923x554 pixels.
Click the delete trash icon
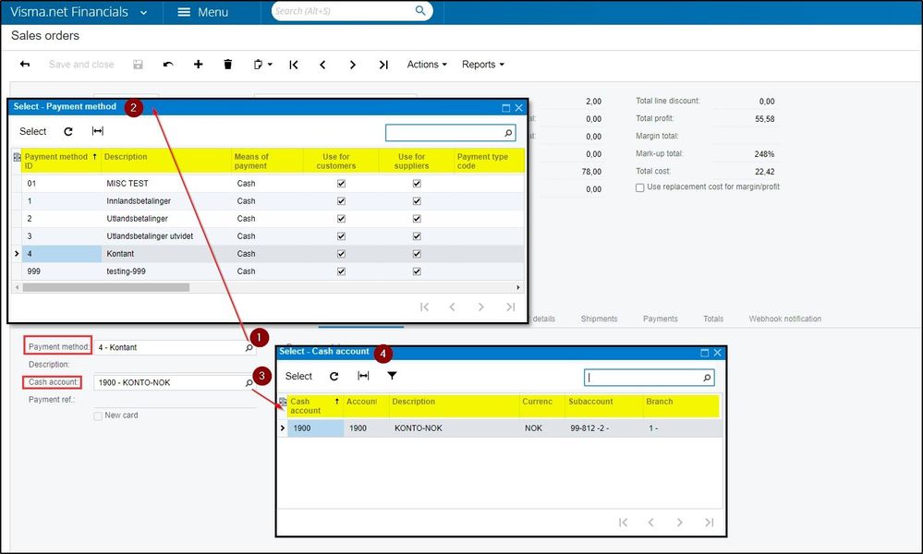[228, 64]
